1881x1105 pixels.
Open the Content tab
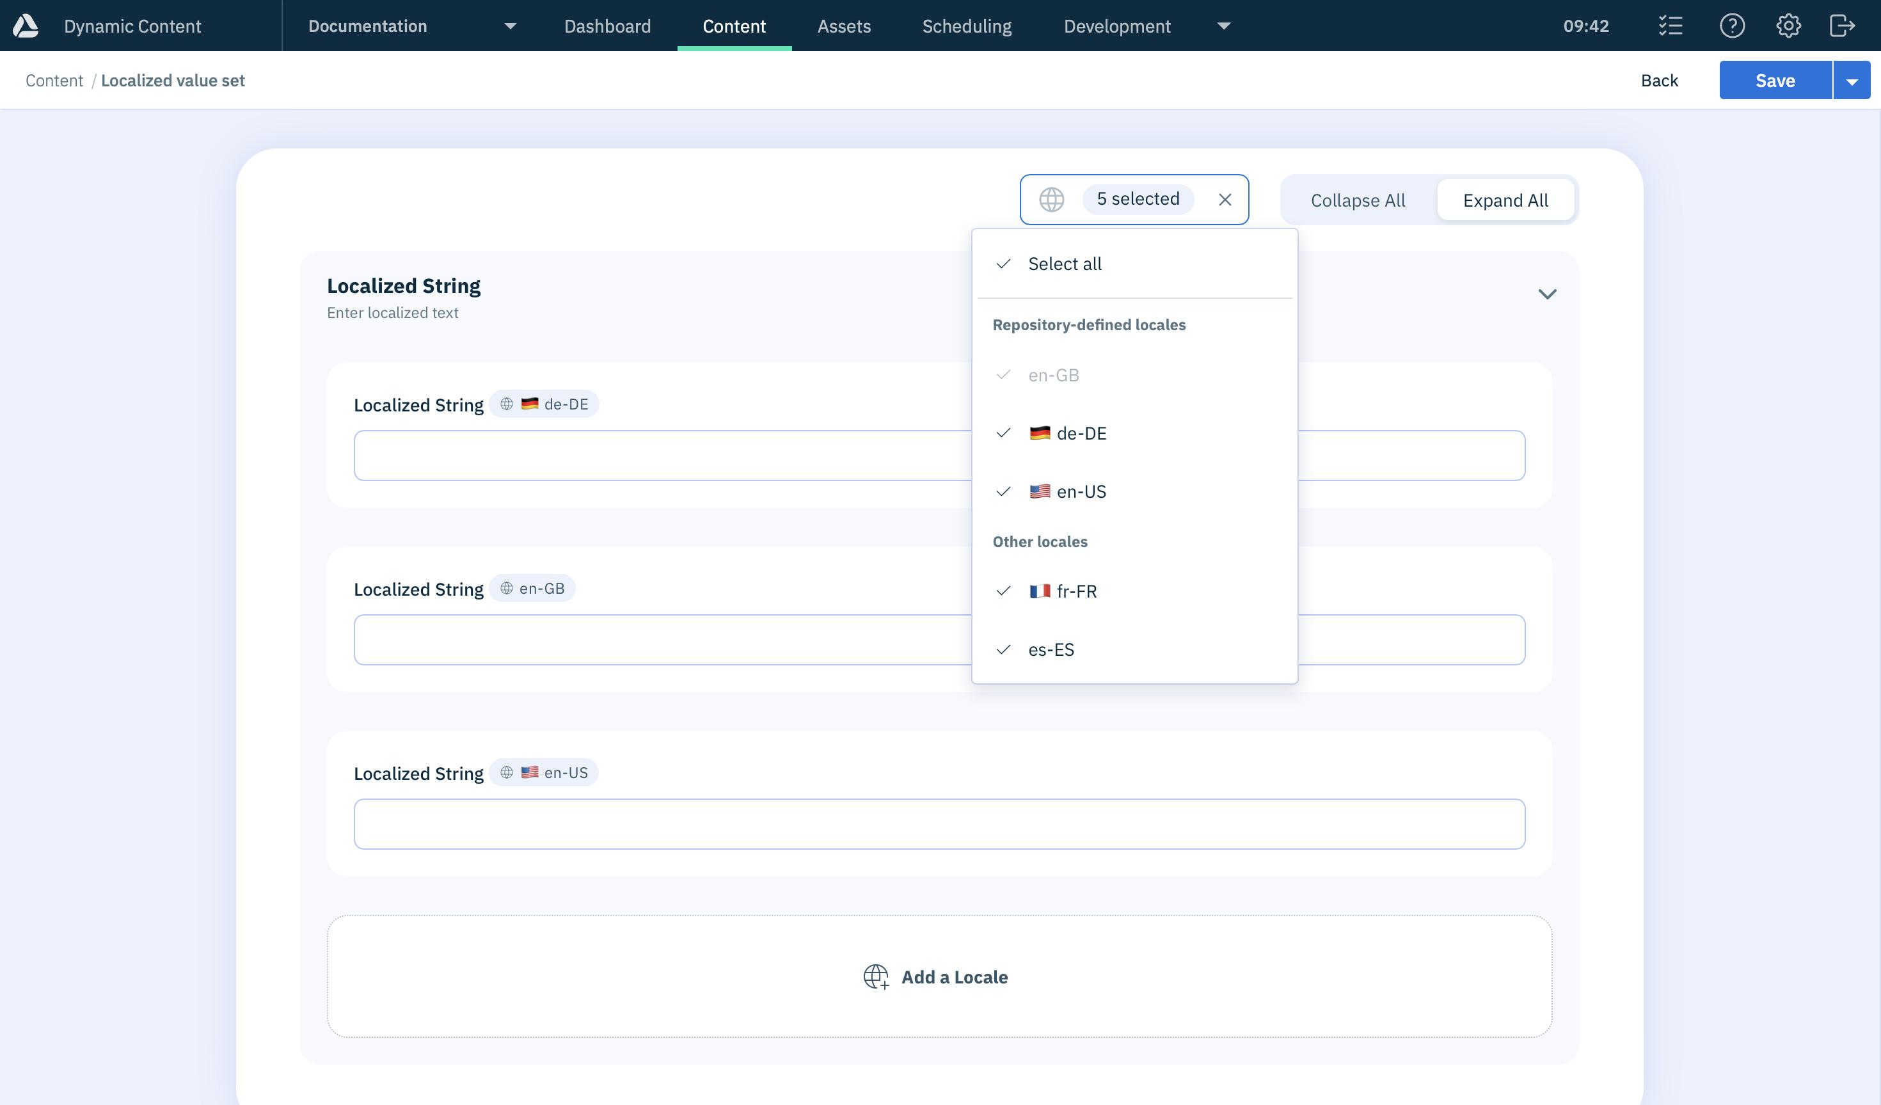734,26
